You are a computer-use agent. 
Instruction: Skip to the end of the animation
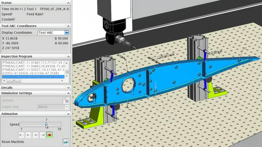click(x=43, y=135)
